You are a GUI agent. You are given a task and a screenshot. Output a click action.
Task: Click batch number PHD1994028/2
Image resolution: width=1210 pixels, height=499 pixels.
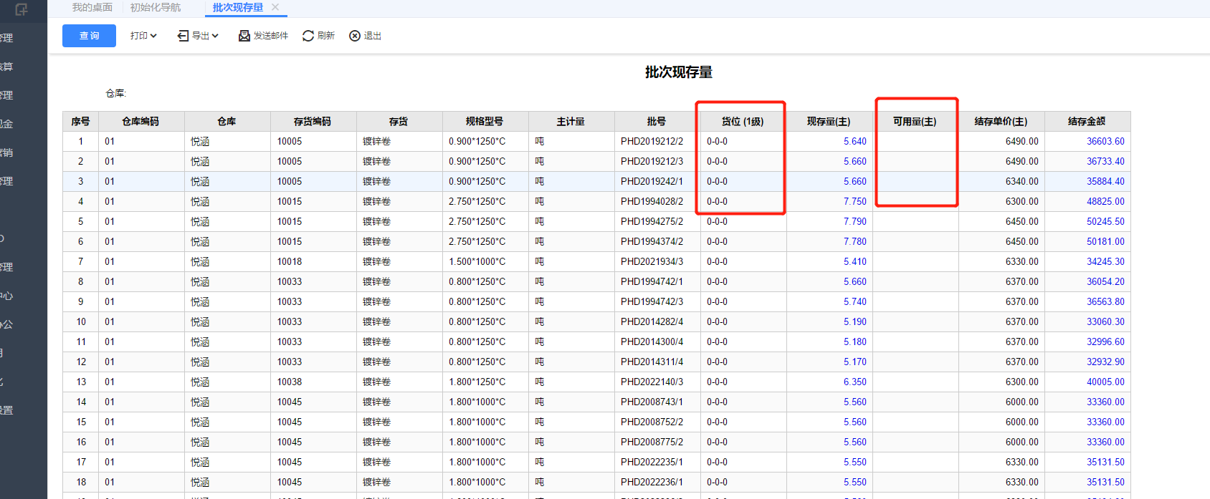(x=652, y=202)
